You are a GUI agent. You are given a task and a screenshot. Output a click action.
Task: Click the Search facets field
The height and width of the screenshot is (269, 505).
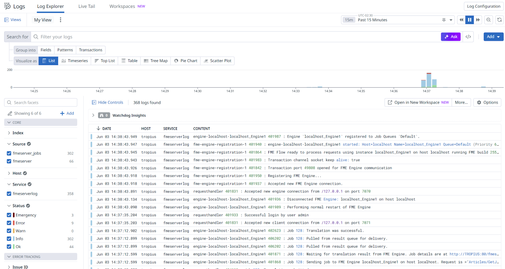pos(41,103)
